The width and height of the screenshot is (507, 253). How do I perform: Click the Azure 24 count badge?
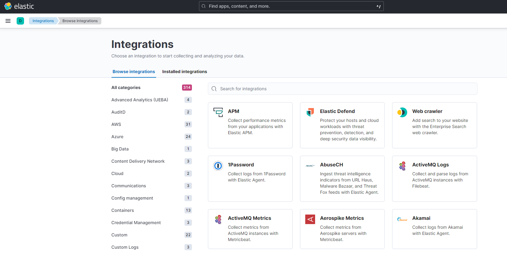tap(188, 137)
